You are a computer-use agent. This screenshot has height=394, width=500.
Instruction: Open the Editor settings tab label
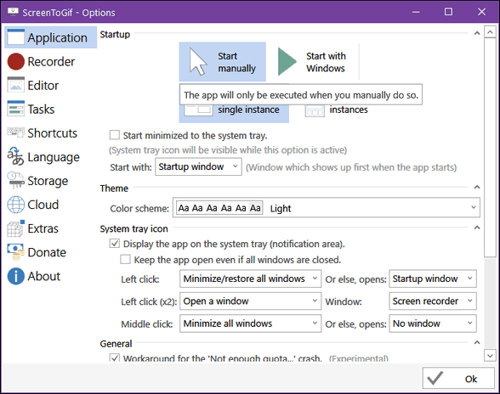(x=43, y=86)
